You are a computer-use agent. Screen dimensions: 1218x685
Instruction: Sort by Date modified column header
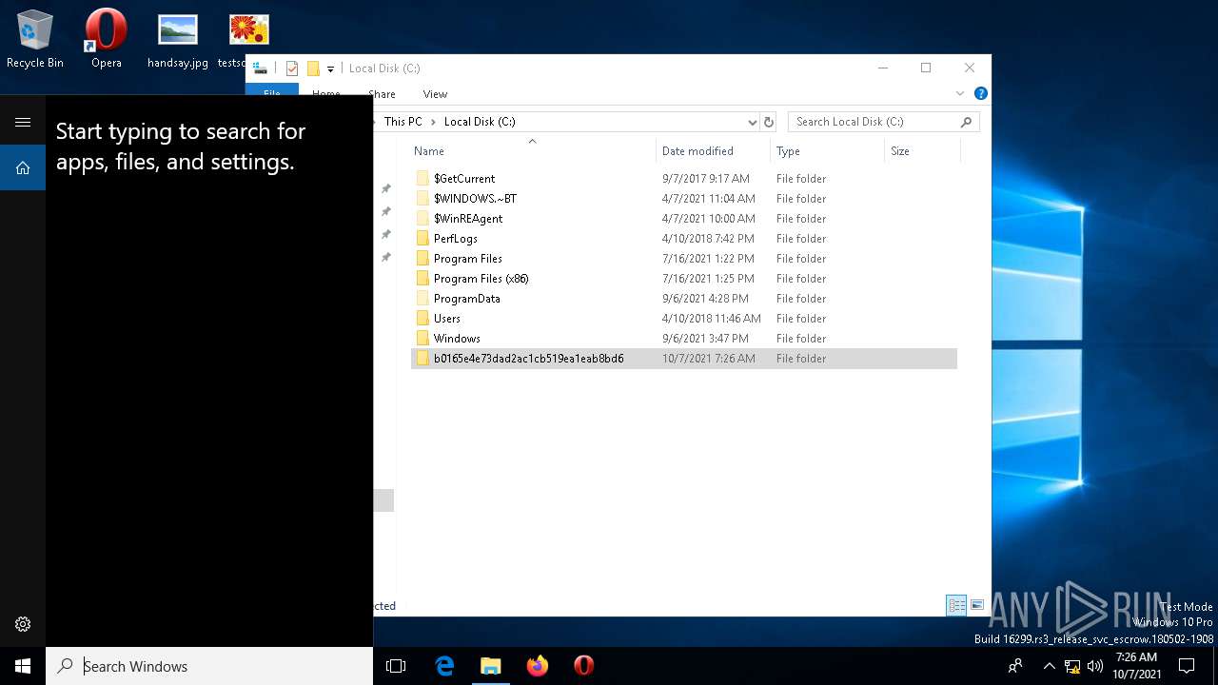coord(713,151)
